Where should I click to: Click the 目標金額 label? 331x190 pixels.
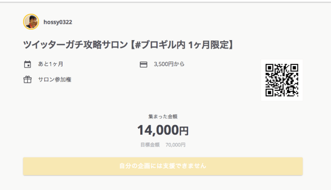[x=150, y=145]
